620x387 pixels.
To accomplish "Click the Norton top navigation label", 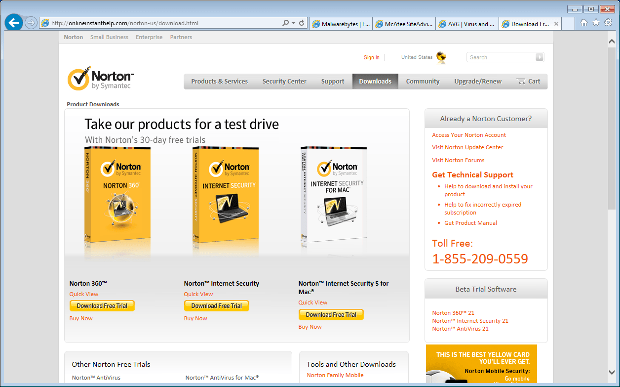I will [74, 37].
